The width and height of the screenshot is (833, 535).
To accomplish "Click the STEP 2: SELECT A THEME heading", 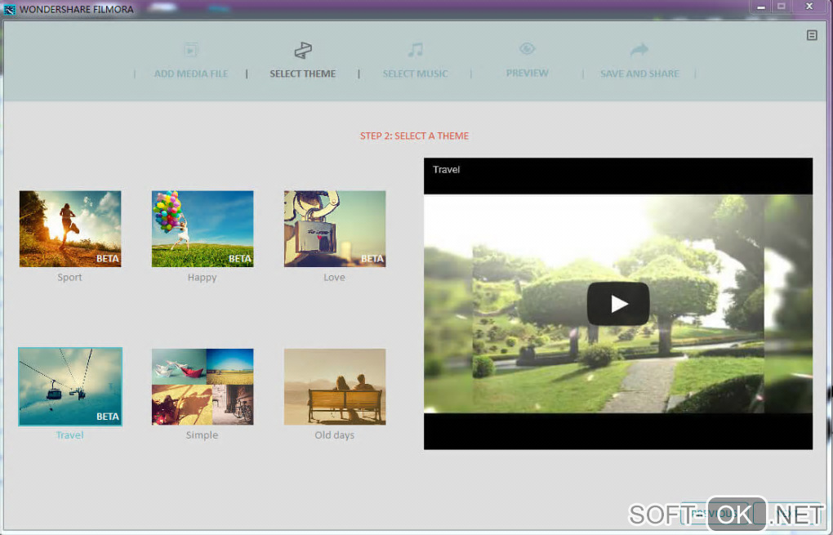I will click(414, 136).
